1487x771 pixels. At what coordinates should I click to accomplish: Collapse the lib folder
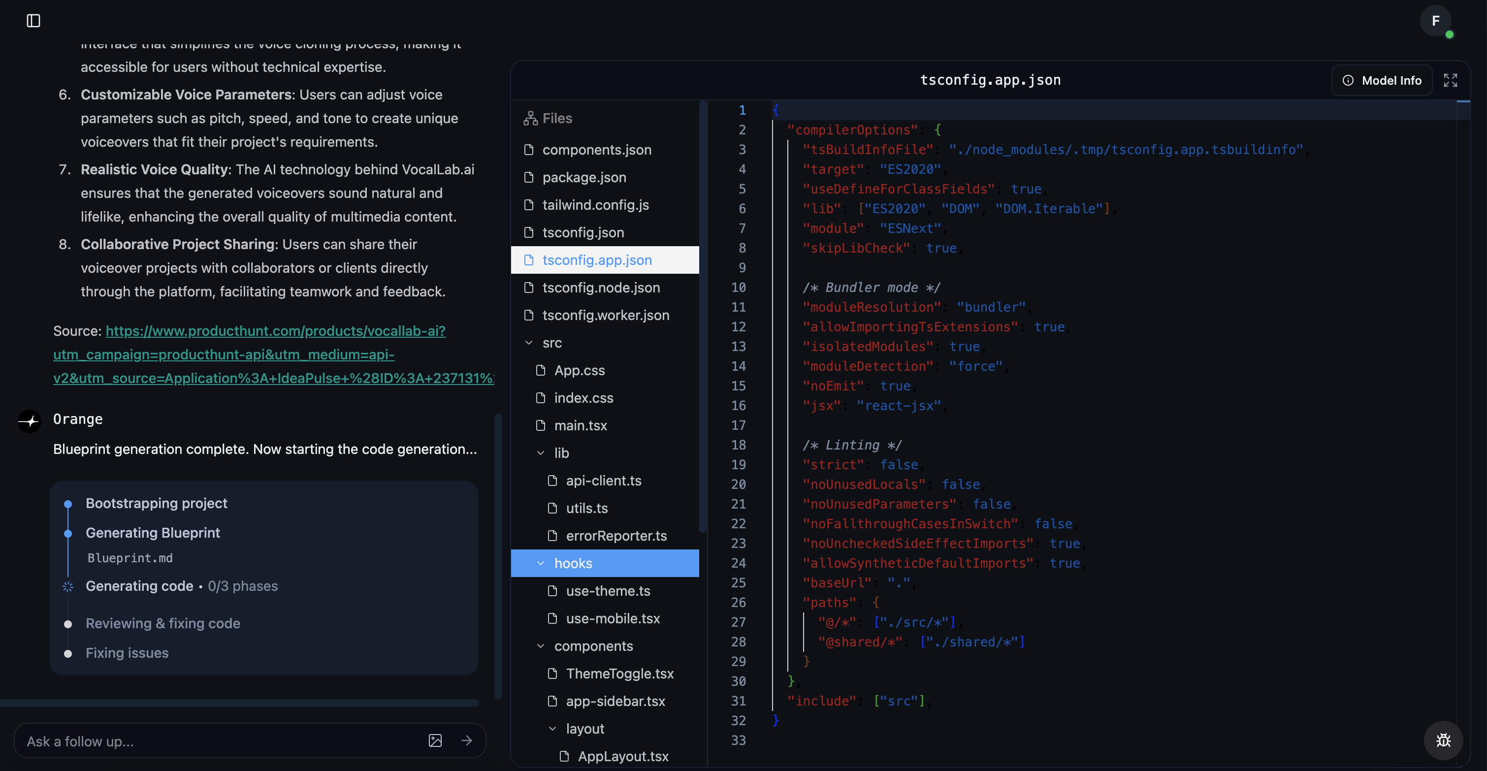(540, 453)
